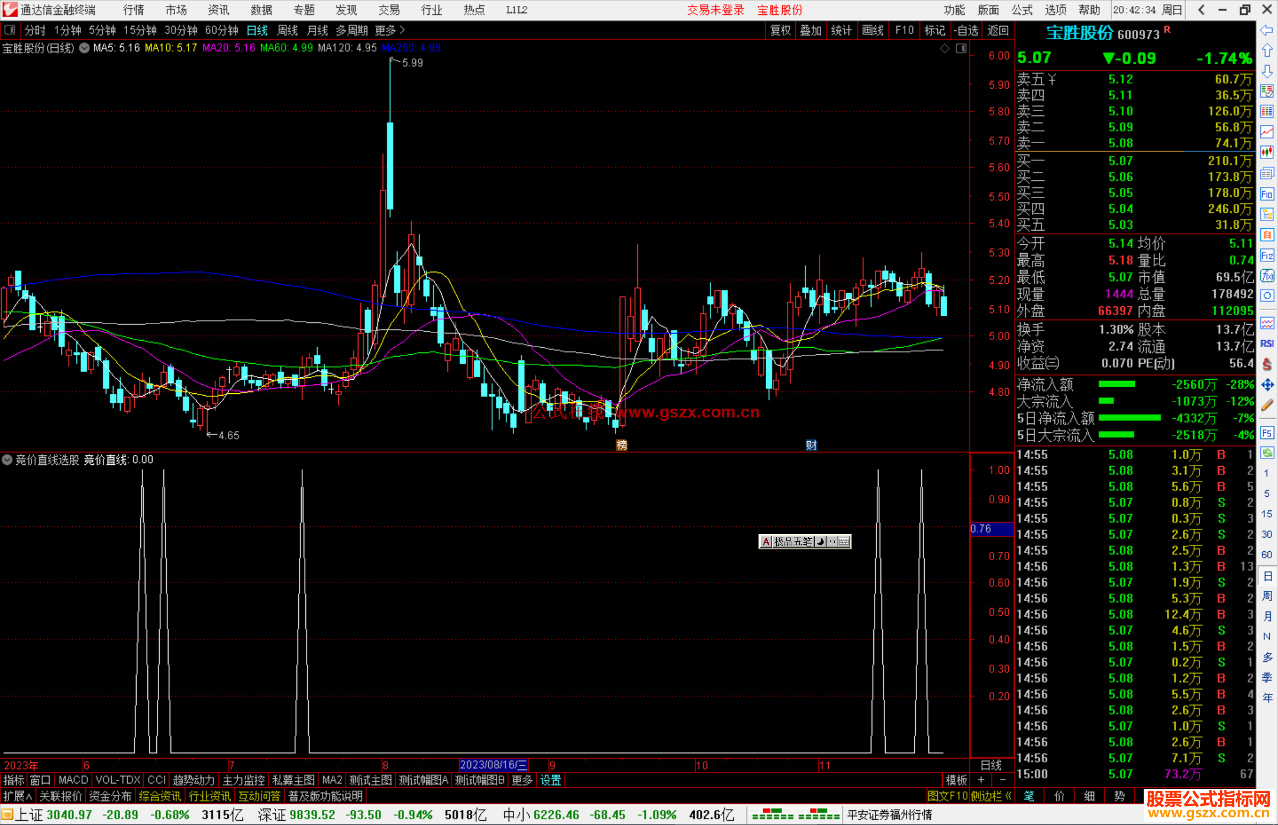Toggle the side panel icon at chart top-right
The width and height of the screenshot is (1278, 825).
point(961,48)
